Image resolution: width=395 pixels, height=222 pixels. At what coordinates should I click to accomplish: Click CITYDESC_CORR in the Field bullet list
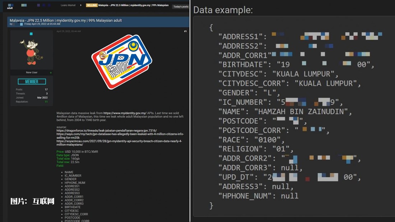pos(76,214)
